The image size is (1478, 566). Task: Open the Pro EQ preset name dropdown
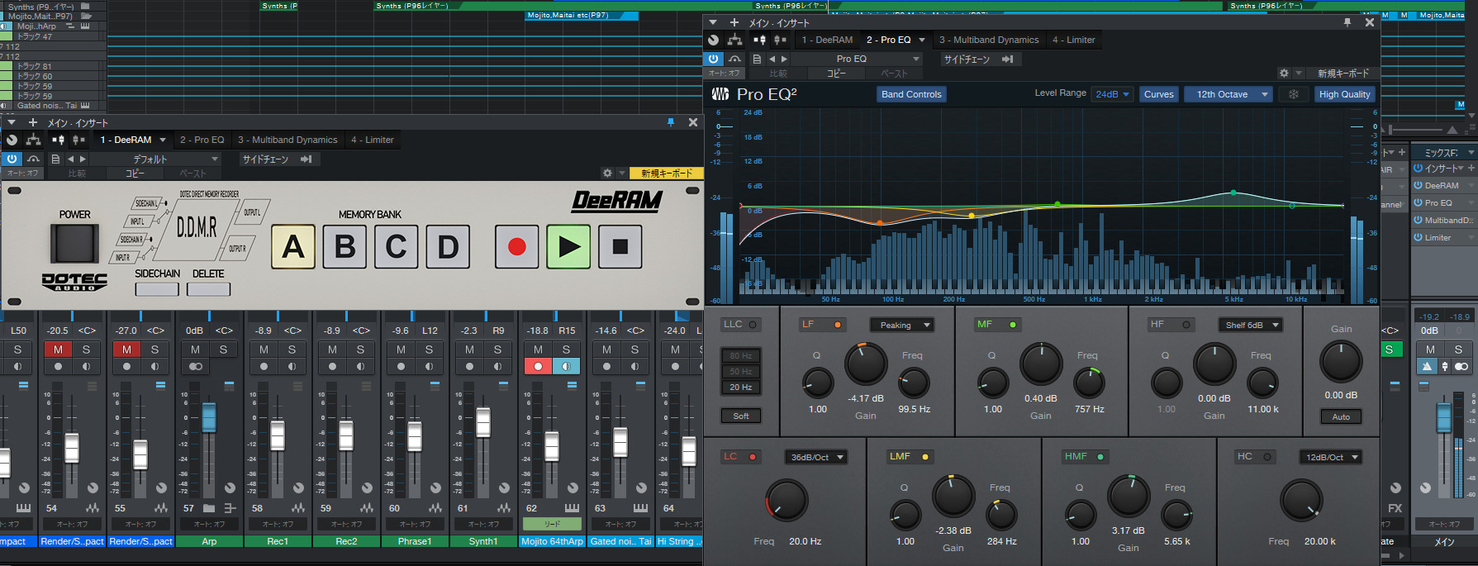tap(857, 59)
